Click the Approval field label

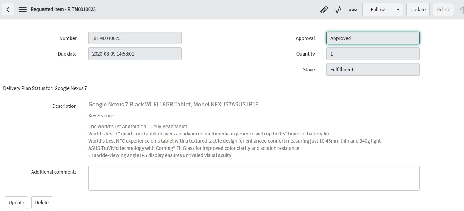[x=305, y=38]
